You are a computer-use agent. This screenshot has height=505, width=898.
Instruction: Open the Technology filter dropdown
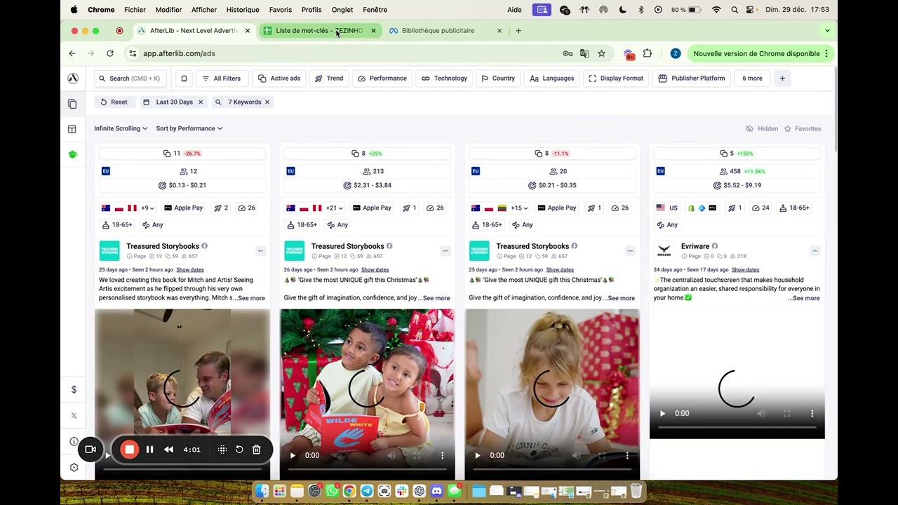tap(444, 79)
